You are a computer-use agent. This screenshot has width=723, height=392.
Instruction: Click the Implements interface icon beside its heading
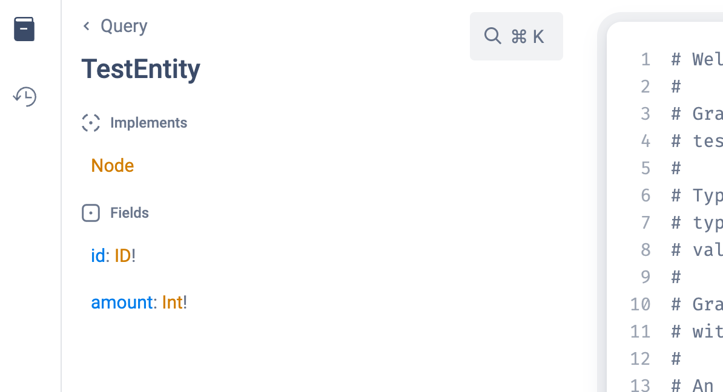(91, 123)
